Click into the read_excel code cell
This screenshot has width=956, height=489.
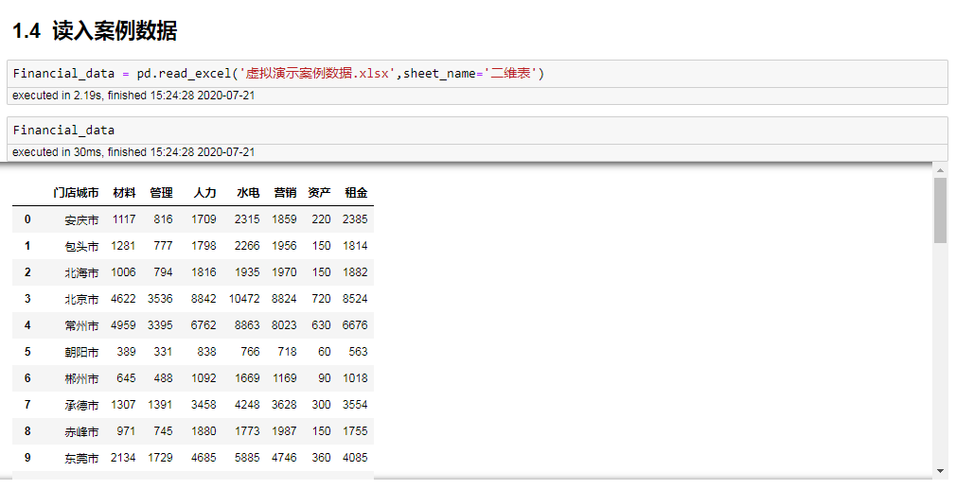click(x=477, y=74)
